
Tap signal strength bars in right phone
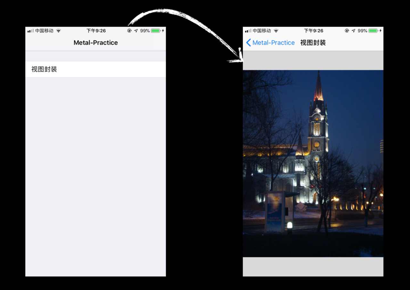[248, 31]
